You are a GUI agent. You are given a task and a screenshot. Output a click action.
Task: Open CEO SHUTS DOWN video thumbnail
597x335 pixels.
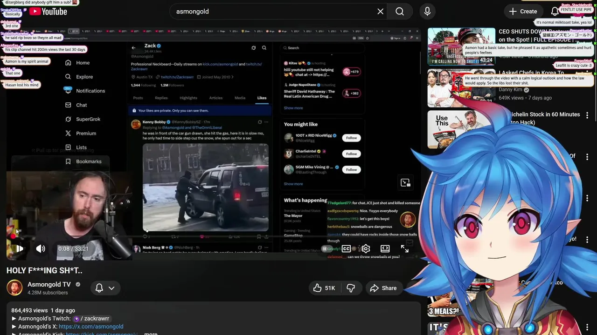tap(461, 47)
